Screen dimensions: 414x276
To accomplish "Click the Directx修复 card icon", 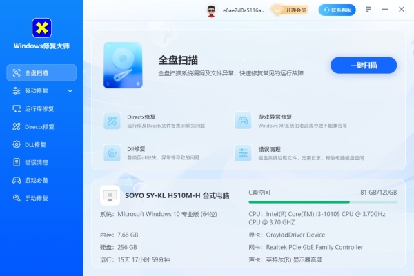I will click(x=112, y=121).
